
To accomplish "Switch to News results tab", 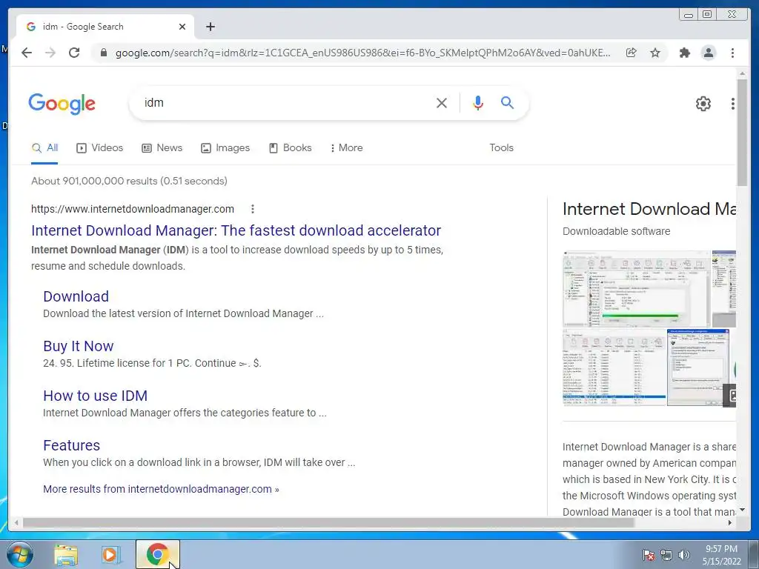I will click(162, 148).
